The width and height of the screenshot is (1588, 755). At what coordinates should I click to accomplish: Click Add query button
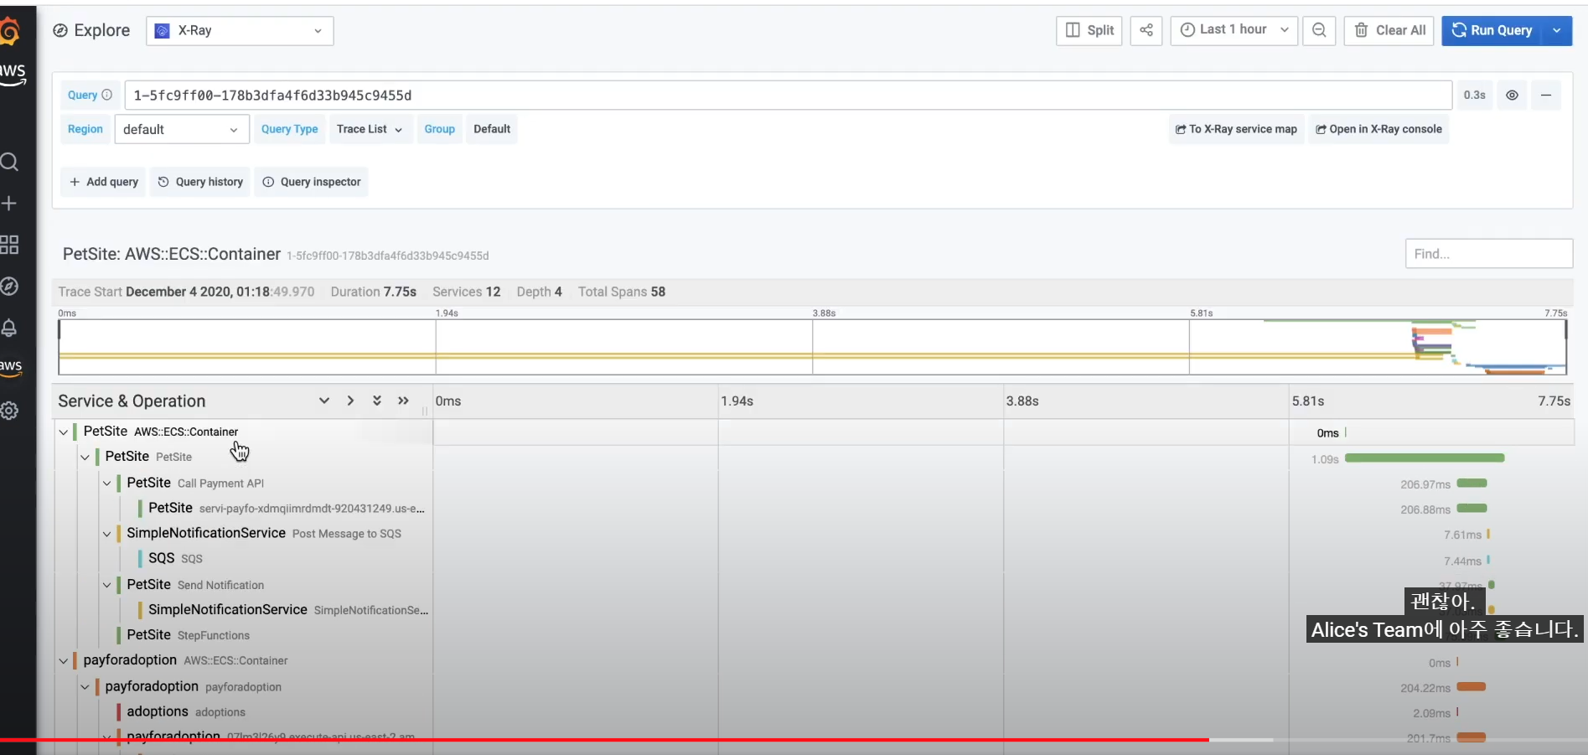point(104,182)
